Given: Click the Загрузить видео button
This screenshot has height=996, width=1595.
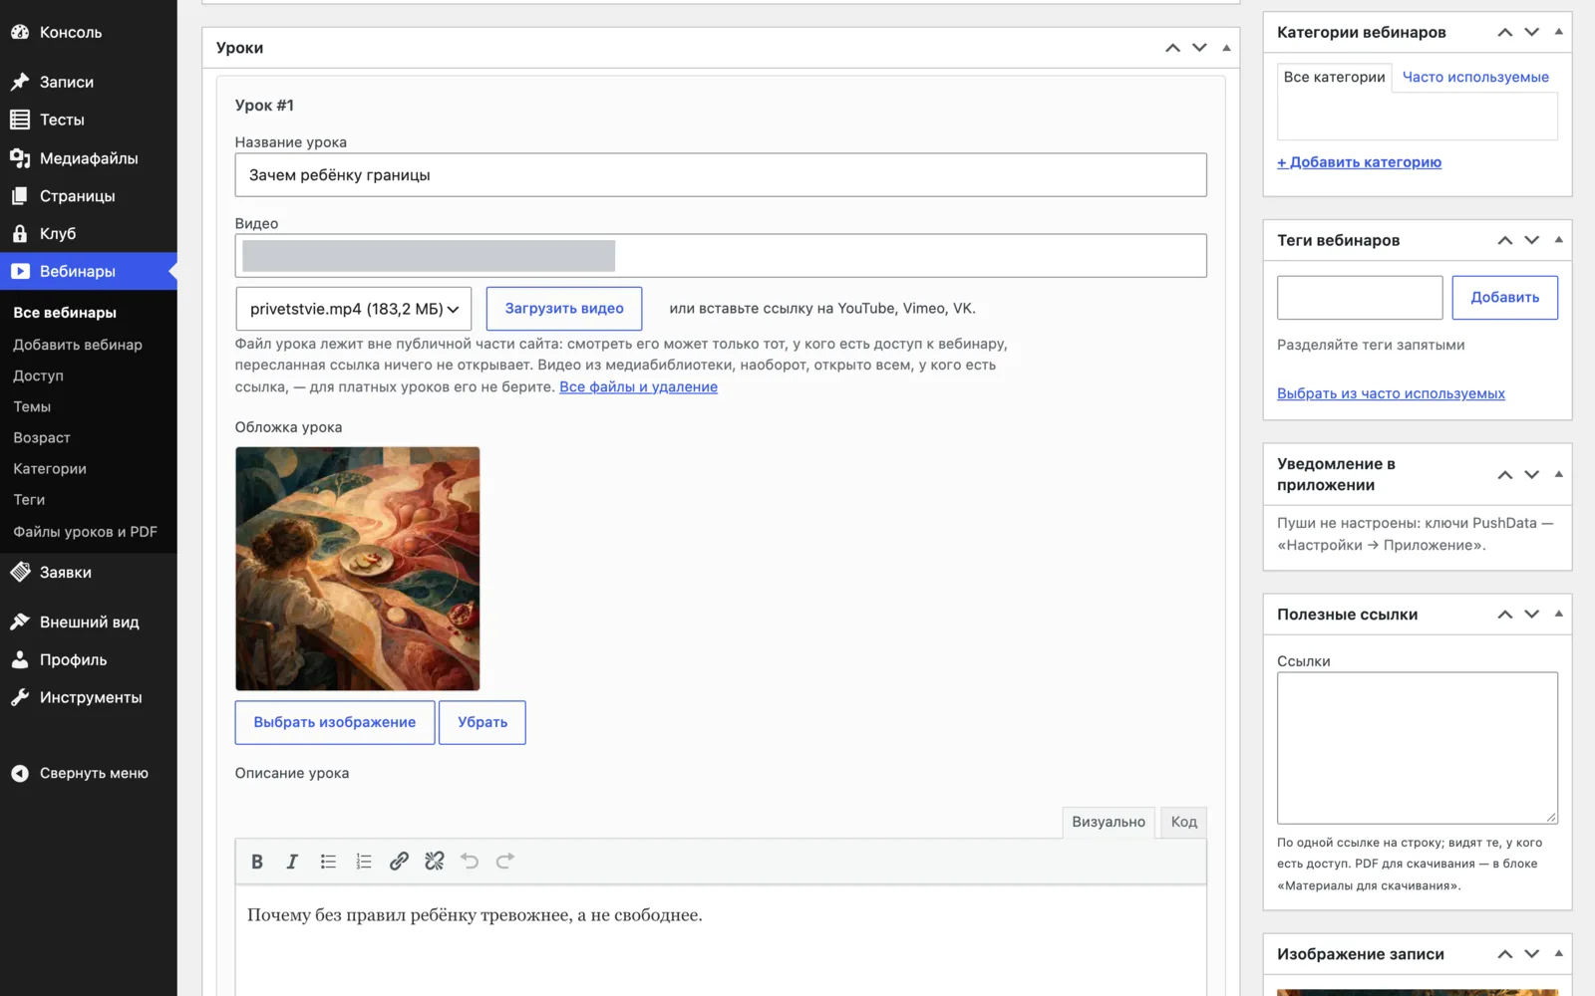Looking at the screenshot, I should point(564,309).
